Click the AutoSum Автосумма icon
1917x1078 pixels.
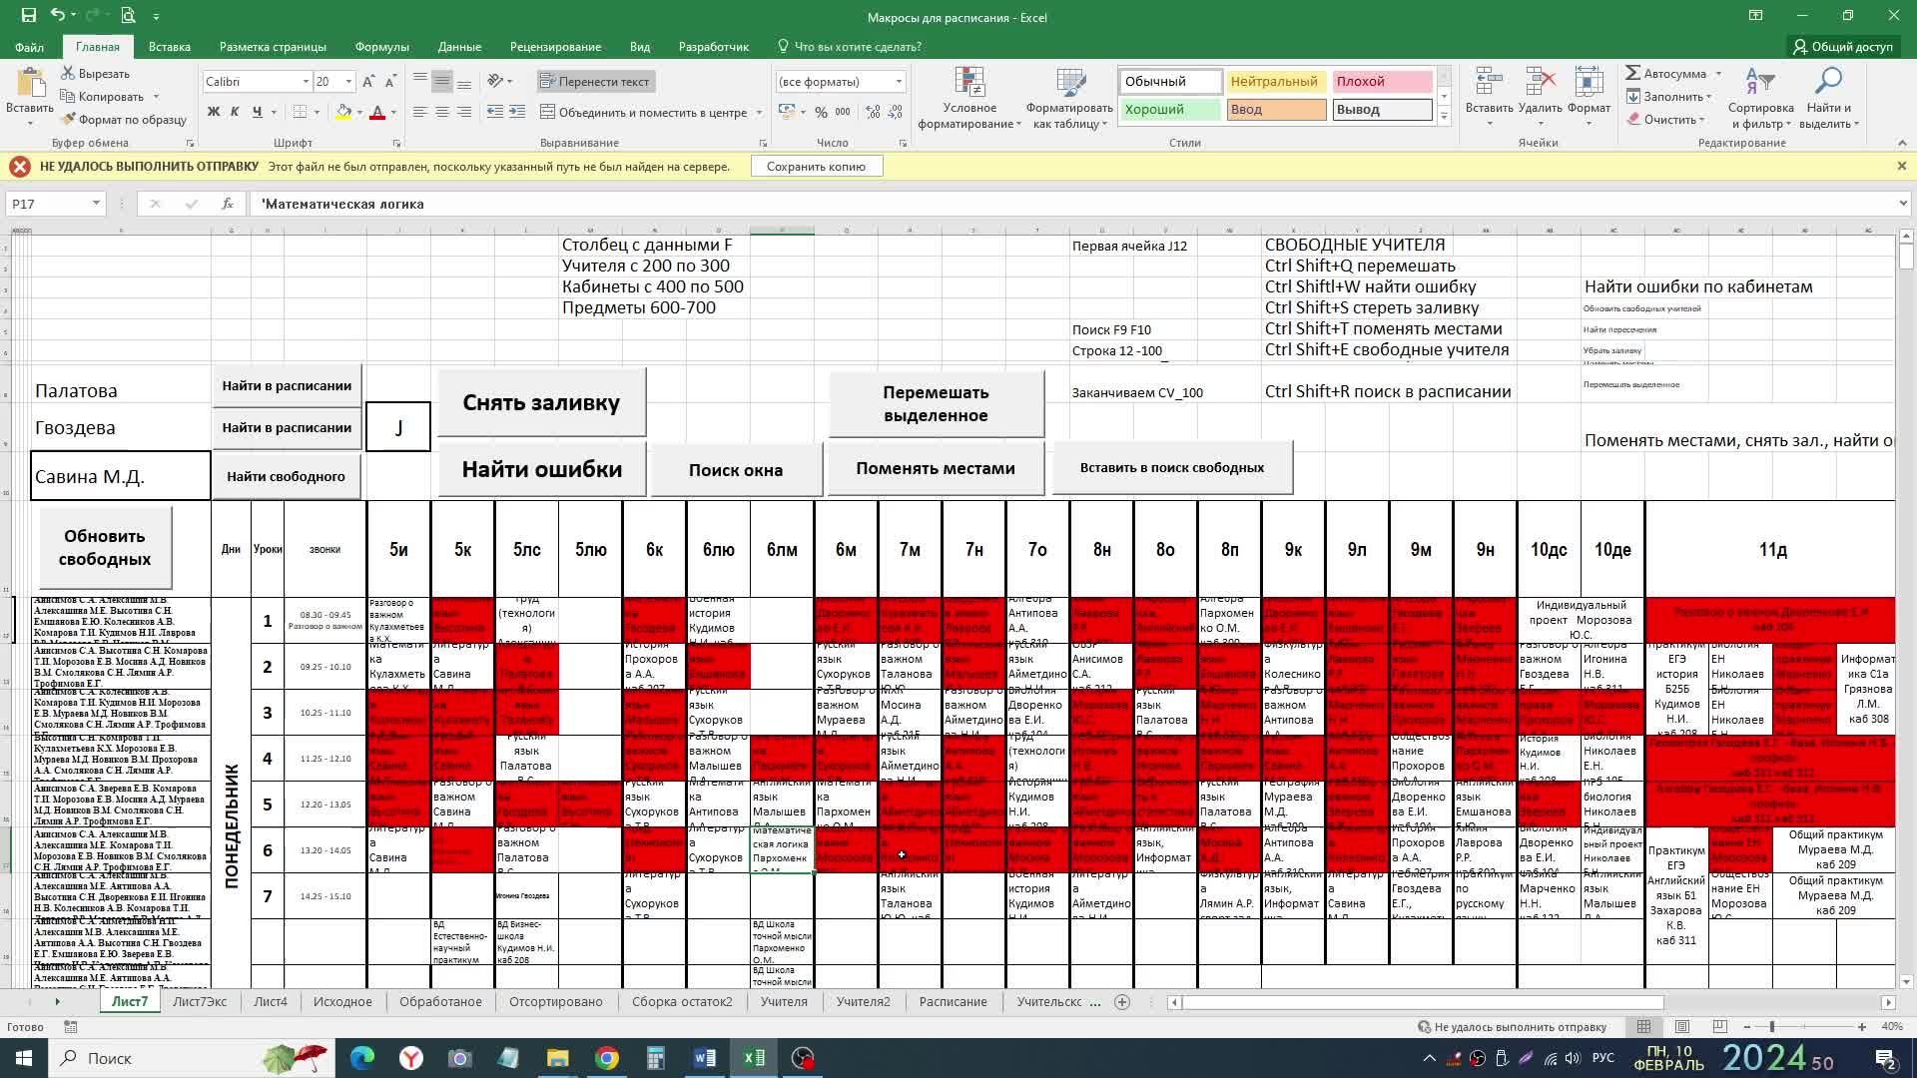point(1633,74)
